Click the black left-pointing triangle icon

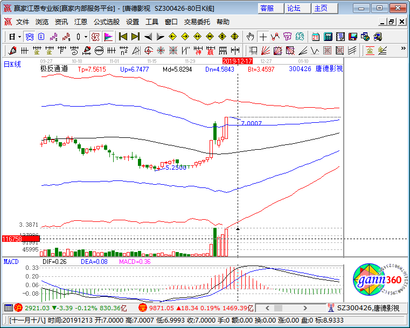(148, 37)
